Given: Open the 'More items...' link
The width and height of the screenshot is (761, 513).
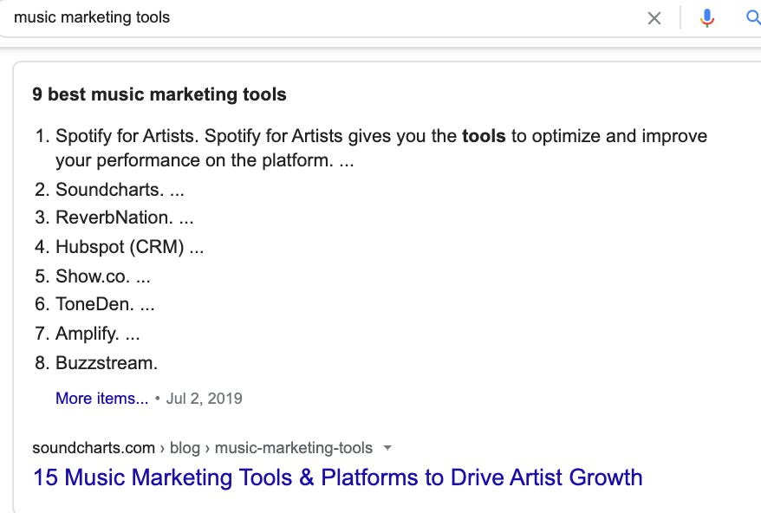Looking at the screenshot, I should [x=102, y=399].
